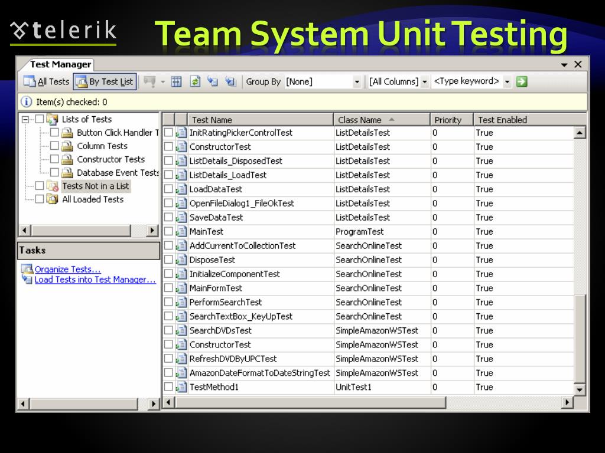Click the test grid scroll down arrow
The width and height of the screenshot is (605, 453).
pyautogui.click(x=580, y=389)
